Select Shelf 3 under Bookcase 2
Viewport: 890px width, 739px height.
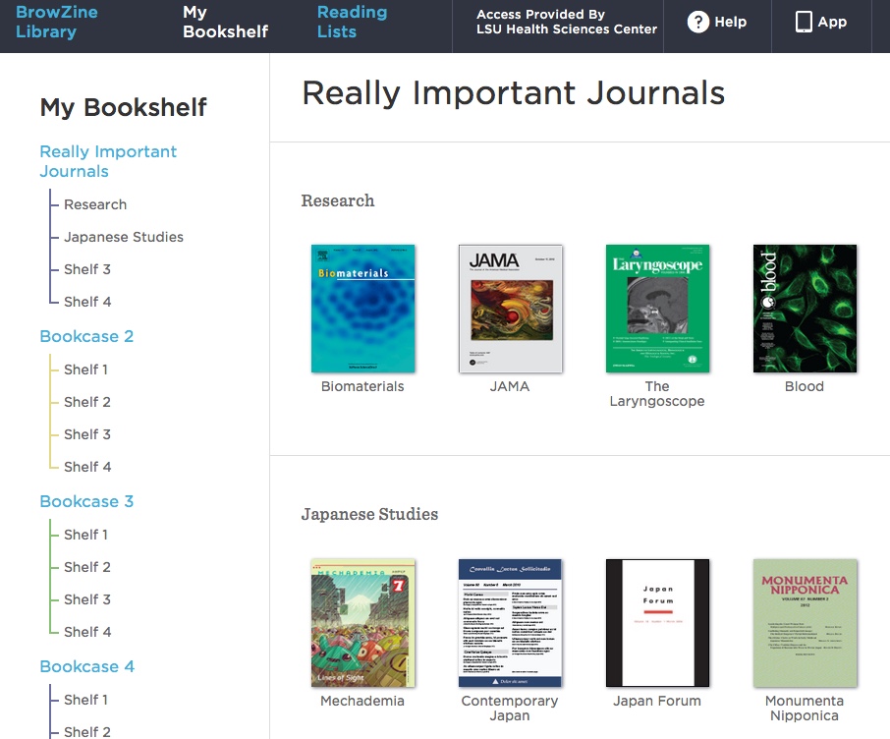(87, 434)
